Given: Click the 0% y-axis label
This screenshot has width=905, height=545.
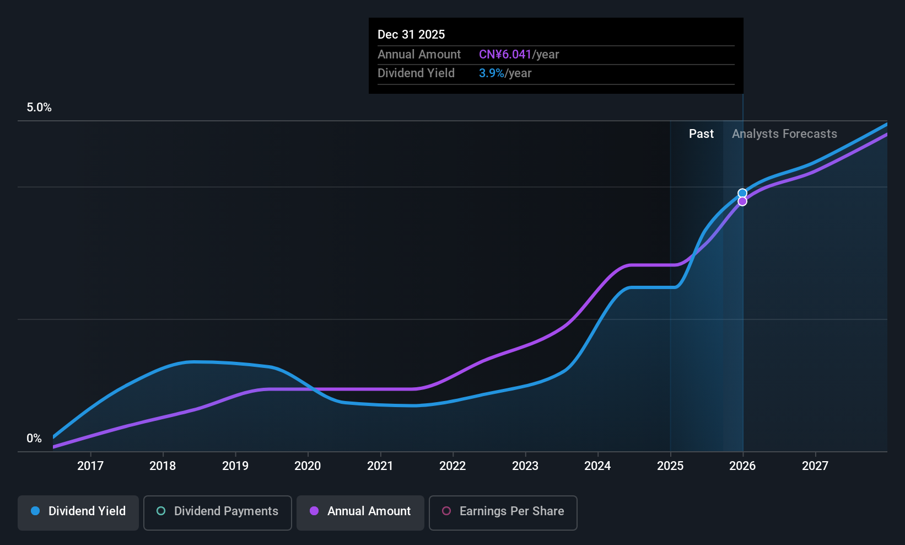Looking at the screenshot, I should click(34, 439).
